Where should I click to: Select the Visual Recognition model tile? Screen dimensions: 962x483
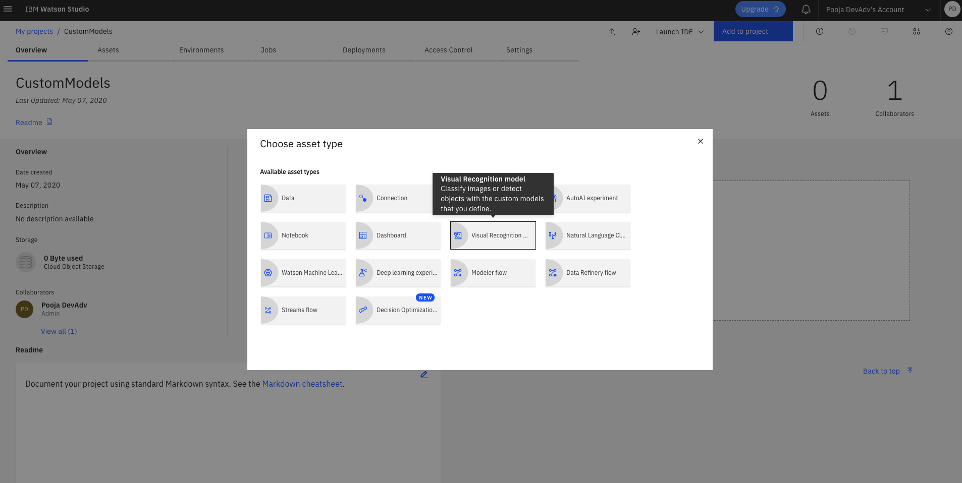(493, 235)
